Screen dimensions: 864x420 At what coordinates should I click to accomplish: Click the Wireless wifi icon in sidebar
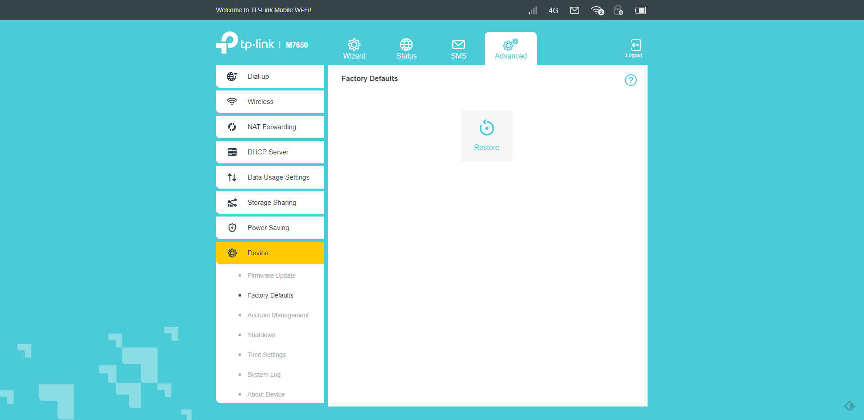click(232, 102)
